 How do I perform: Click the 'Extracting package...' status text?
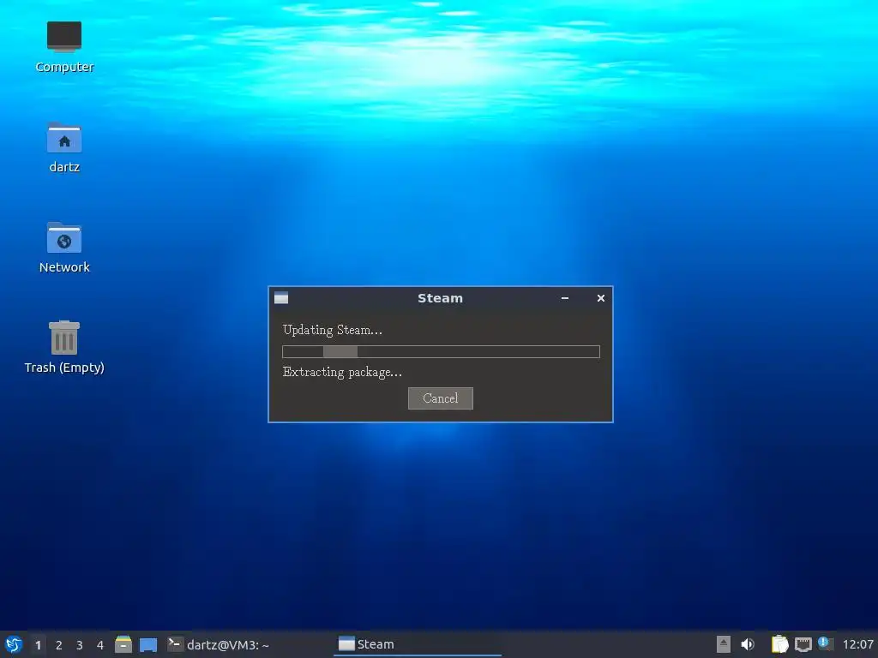point(342,372)
